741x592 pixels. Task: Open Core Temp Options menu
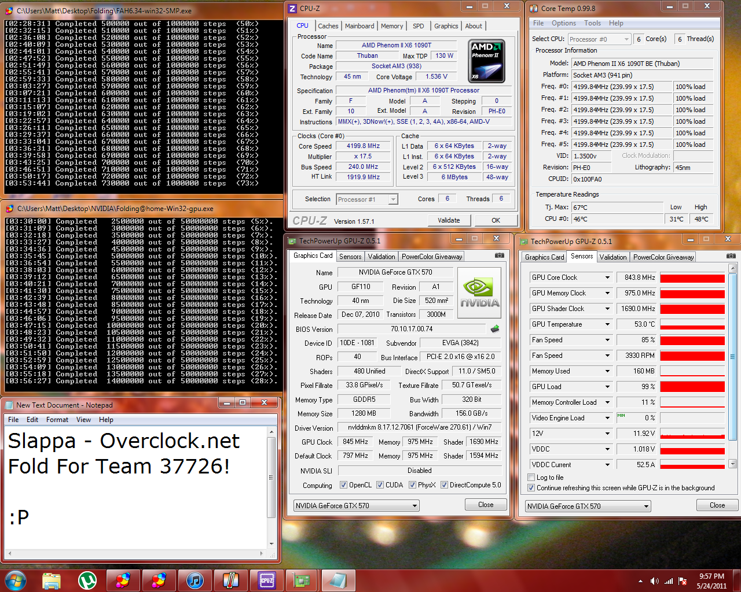[563, 23]
